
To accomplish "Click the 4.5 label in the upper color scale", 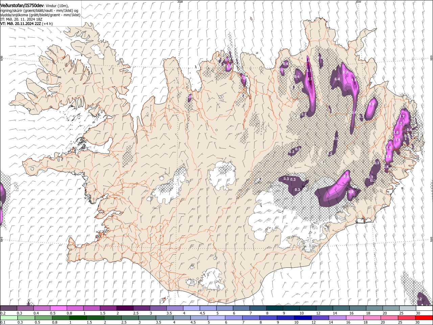I will [x=202, y=313].
